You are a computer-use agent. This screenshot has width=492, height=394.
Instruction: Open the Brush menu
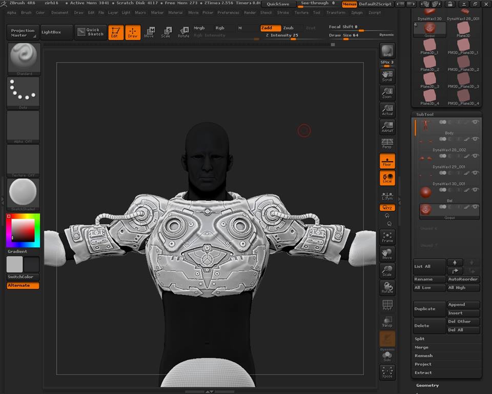pyautogui.click(x=26, y=12)
